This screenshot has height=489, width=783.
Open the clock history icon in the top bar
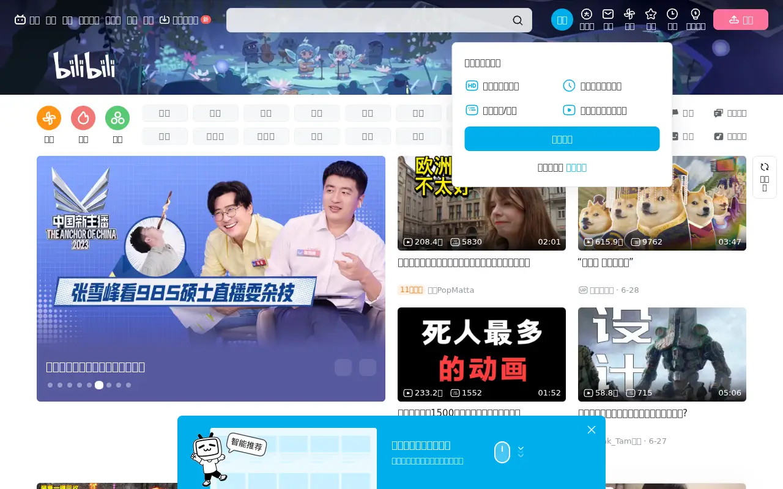pyautogui.click(x=672, y=14)
